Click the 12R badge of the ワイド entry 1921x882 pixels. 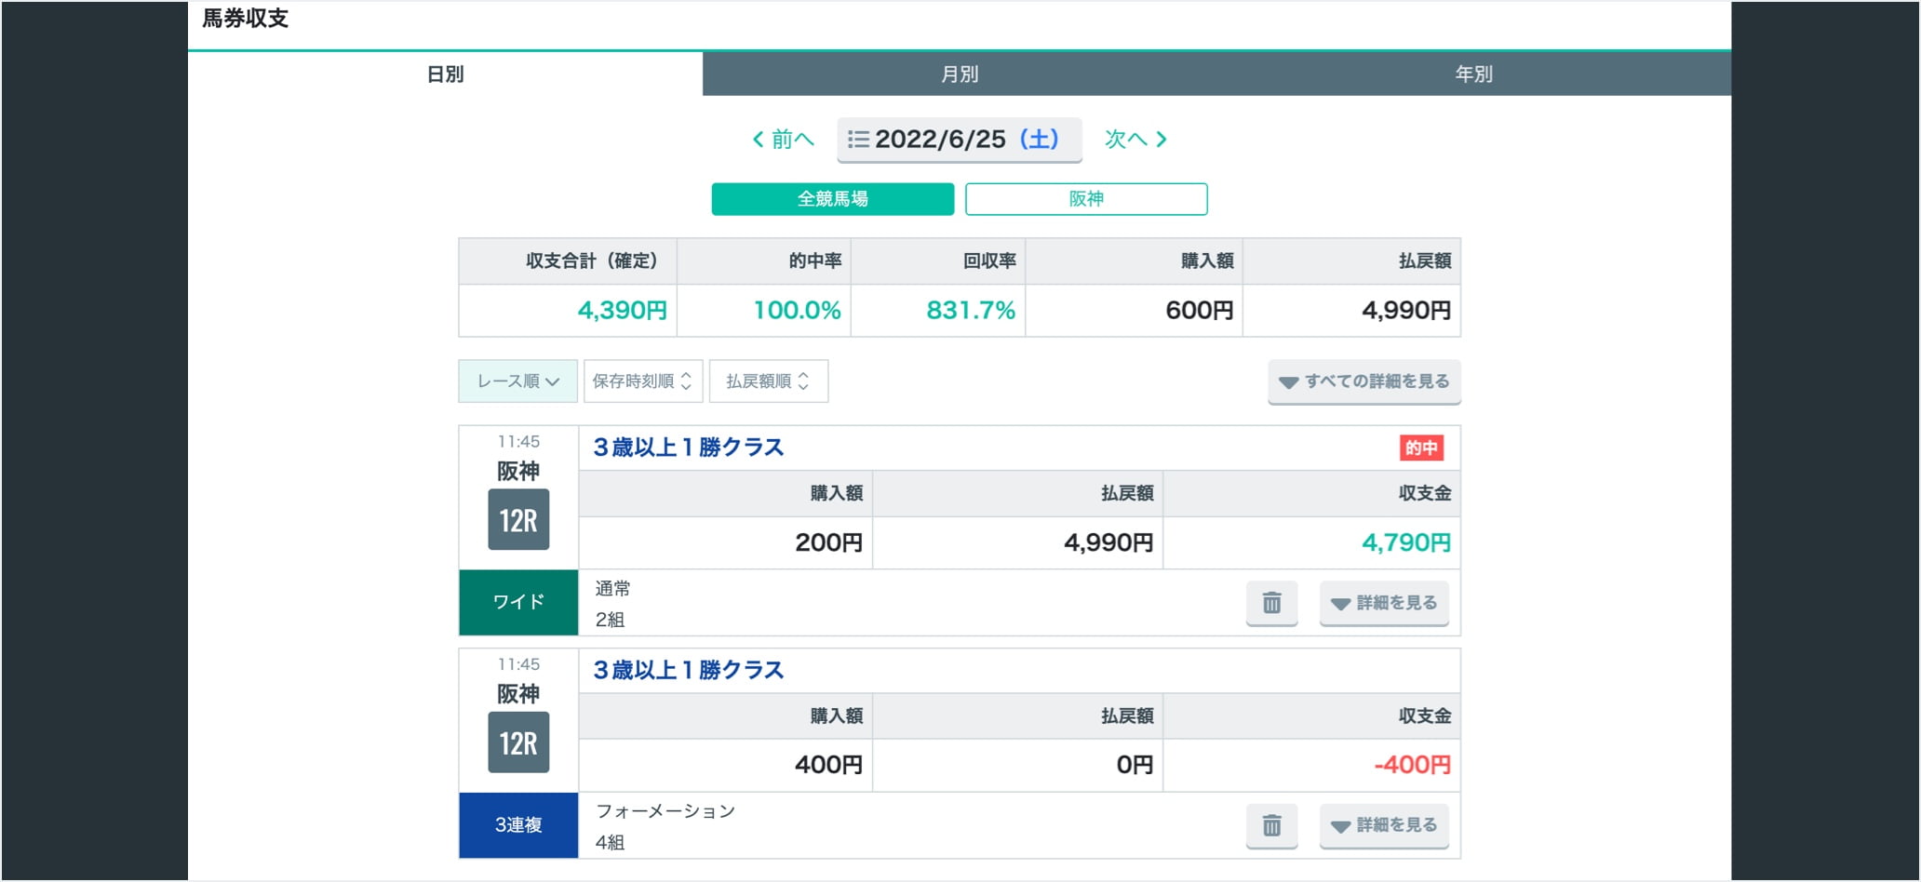[x=518, y=520]
